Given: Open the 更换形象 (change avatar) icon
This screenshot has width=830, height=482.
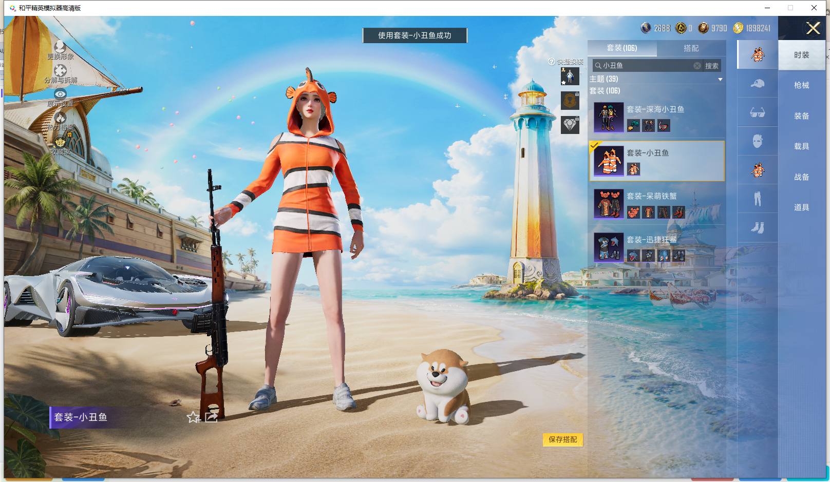Looking at the screenshot, I should 60,47.
